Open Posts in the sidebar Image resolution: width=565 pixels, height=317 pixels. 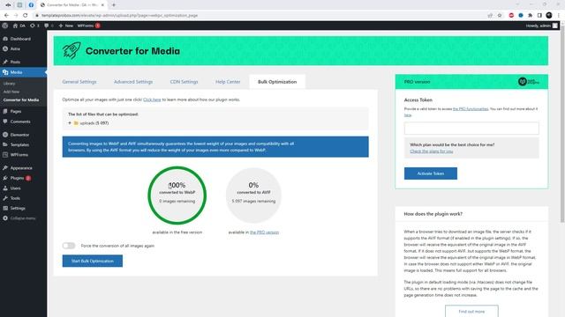pyautogui.click(x=15, y=62)
